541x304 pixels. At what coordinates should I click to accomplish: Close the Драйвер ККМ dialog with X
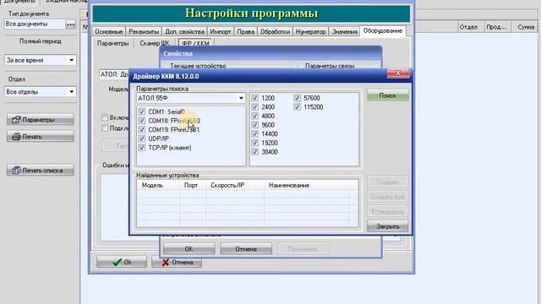[398, 73]
